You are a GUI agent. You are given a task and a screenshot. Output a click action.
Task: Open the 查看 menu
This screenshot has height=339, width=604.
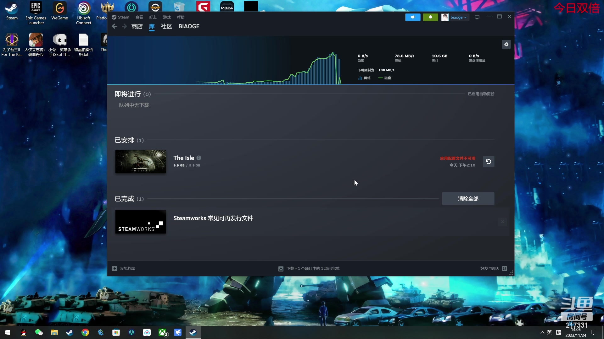[x=139, y=17]
